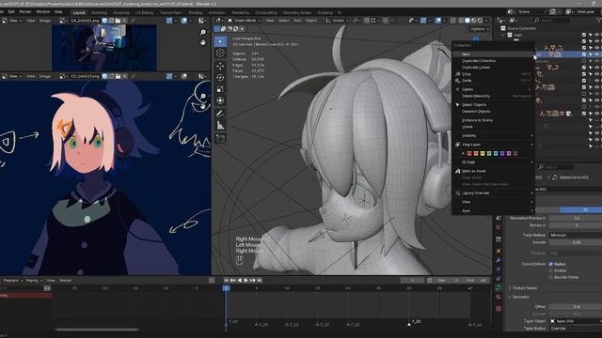This screenshot has width=602, height=338.
Task: Switch viewport to rendered shading
Action: pyautogui.click(x=480, y=20)
